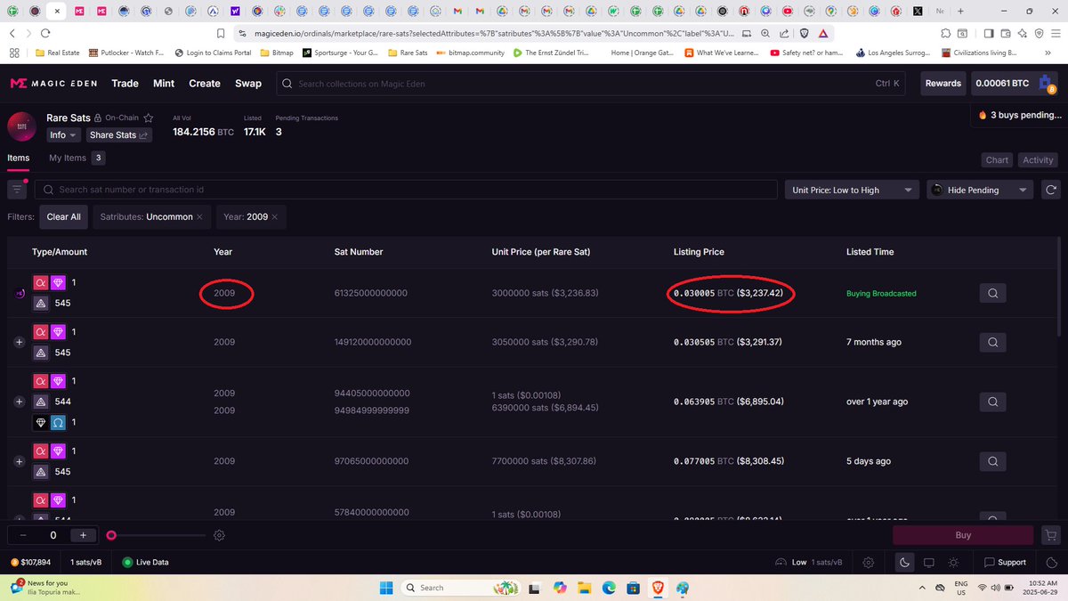This screenshot has width=1068, height=601.
Task: Enable dark mode with moon icon
Action: [x=903, y=562]
